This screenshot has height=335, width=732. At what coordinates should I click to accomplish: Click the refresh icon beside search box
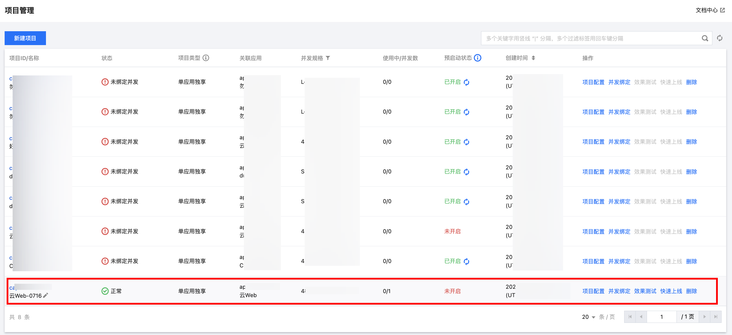720,38
